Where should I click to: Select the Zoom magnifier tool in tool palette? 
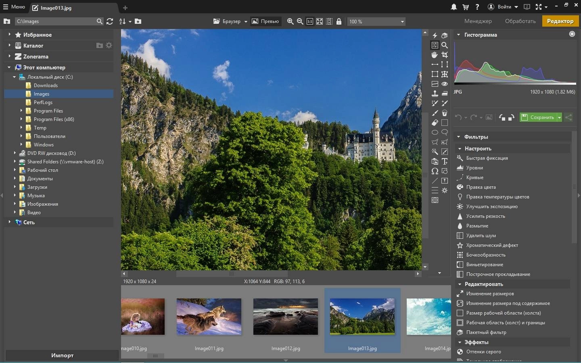[x=445, y=45]
